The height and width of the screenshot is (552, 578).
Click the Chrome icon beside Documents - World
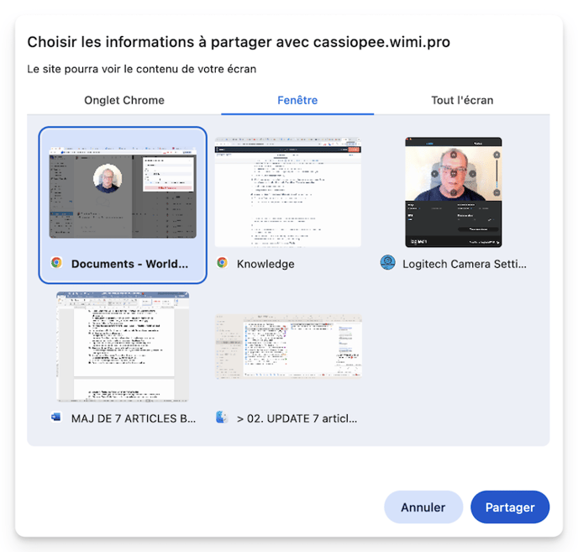click(x=56, y=263)
